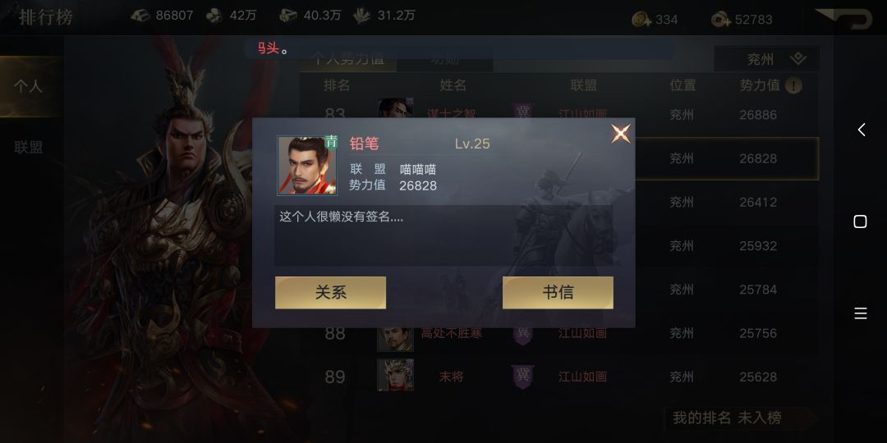Close the 铅笔 player info popup
Image resolution: width=887 pixels, height=443 pixels.
coord(621,134)
